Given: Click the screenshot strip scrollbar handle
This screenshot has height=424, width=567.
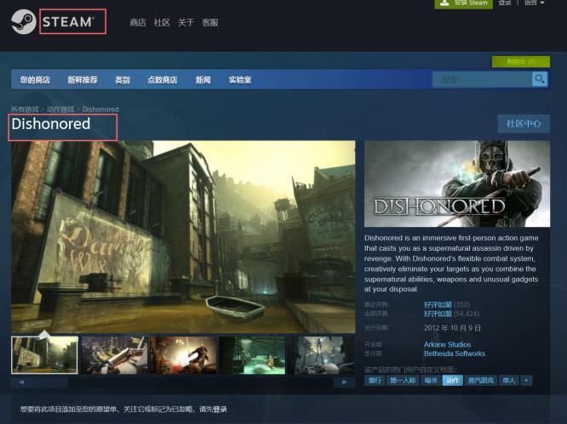Looking at the screenshot, I should (50, 382).
